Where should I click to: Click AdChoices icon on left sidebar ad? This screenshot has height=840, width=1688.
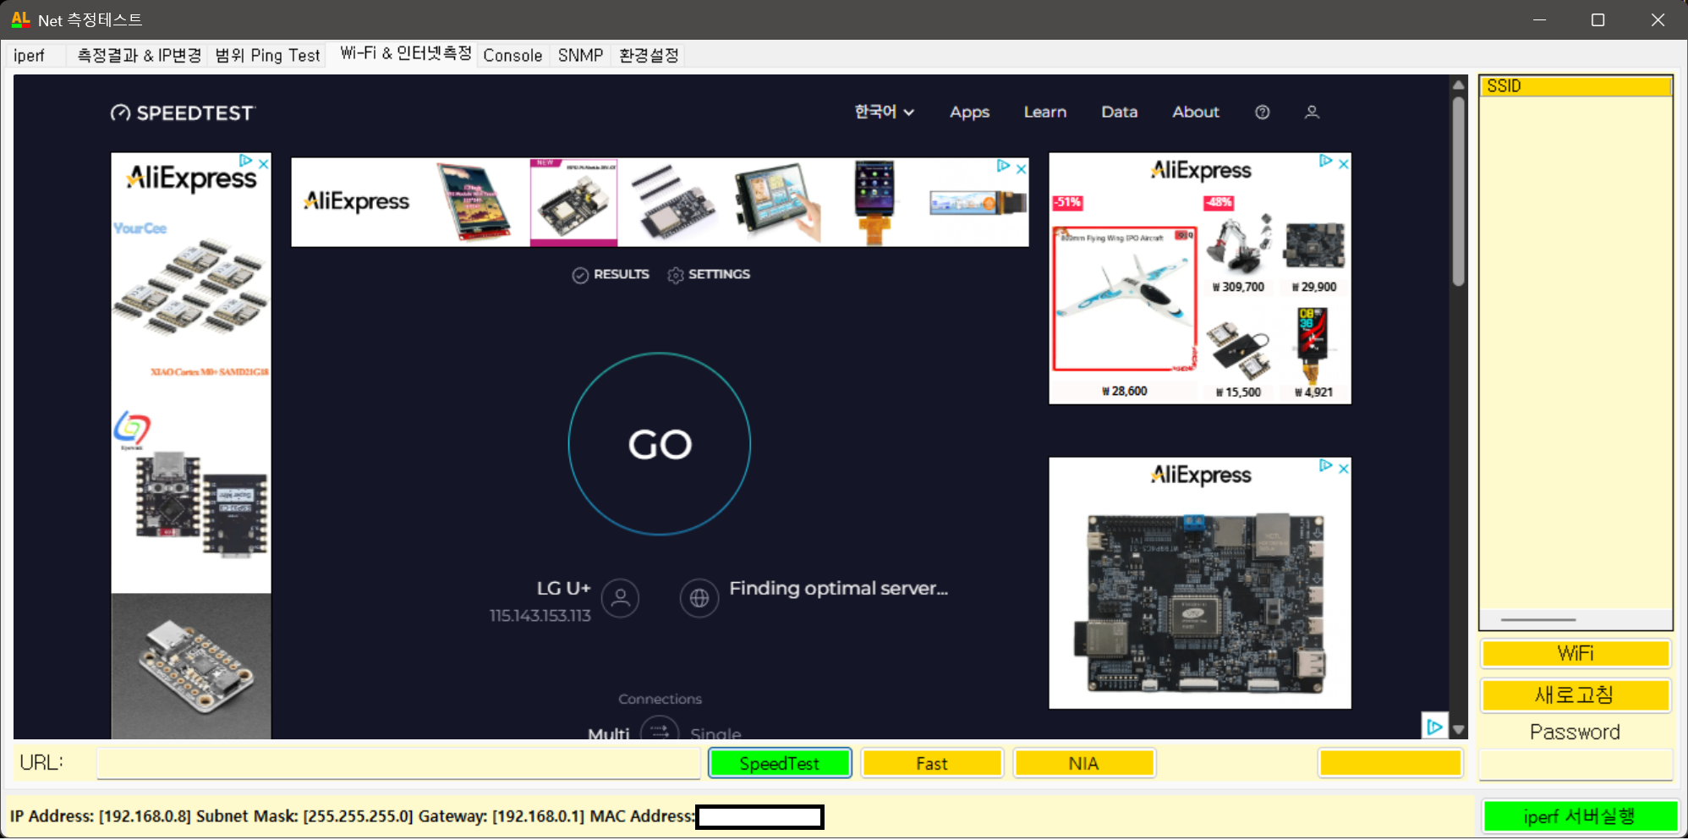[245, 160]
